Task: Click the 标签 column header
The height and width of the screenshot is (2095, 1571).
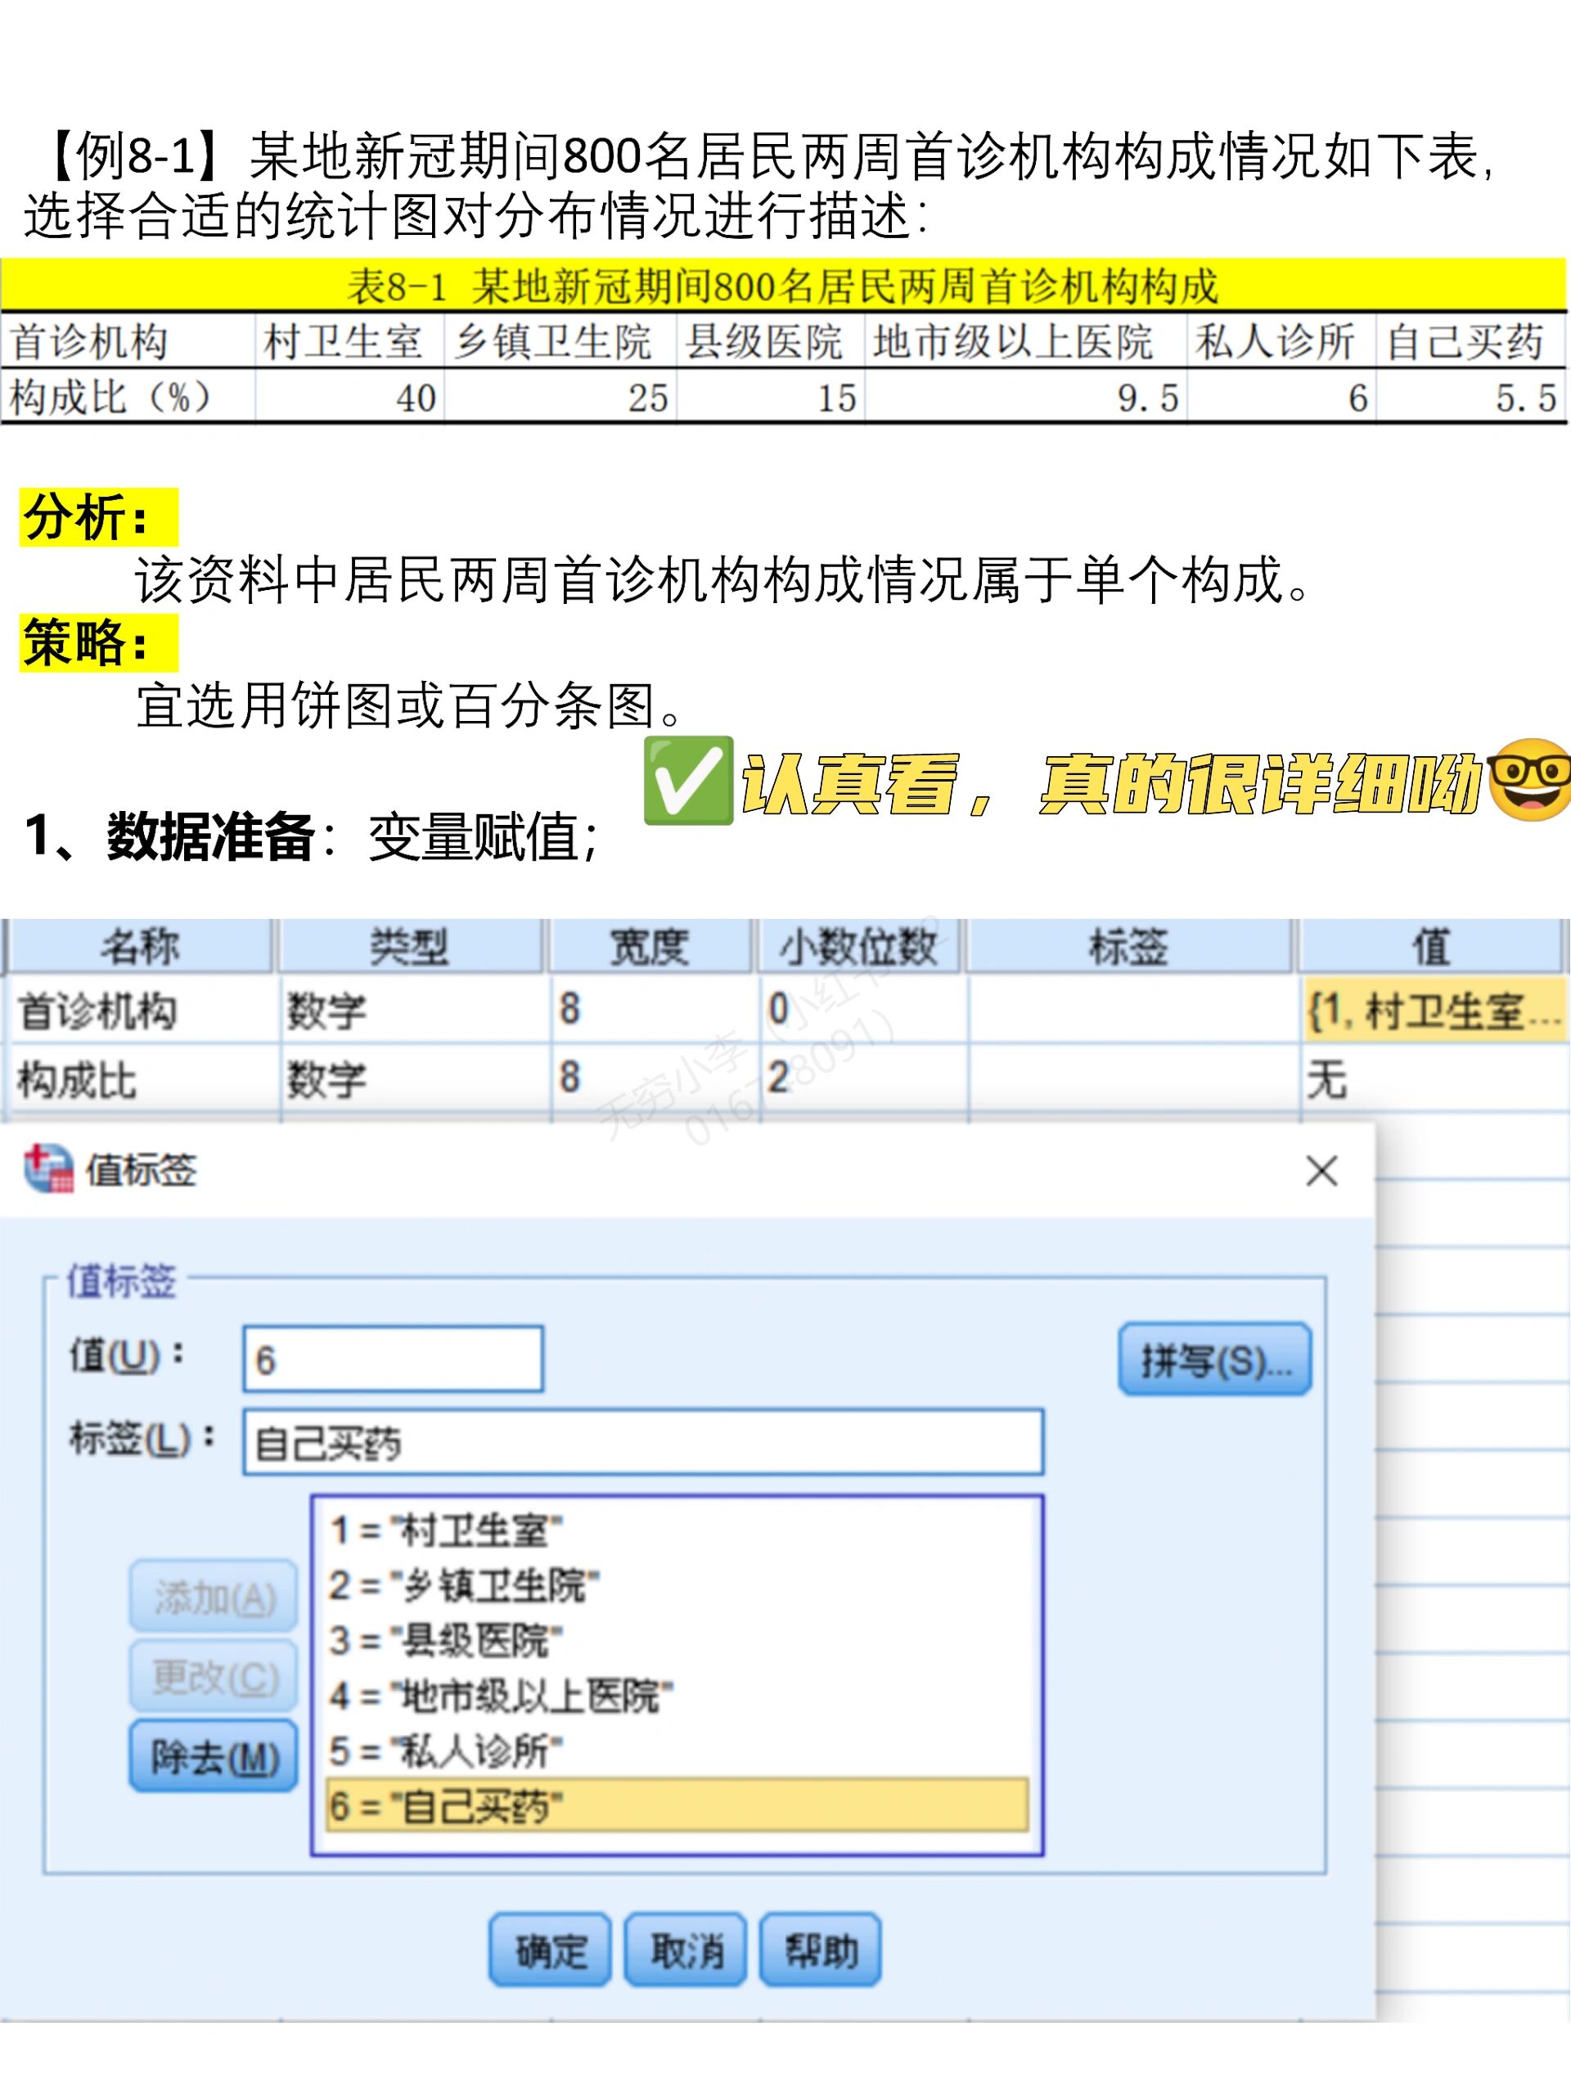Action: pos(1130,945)
